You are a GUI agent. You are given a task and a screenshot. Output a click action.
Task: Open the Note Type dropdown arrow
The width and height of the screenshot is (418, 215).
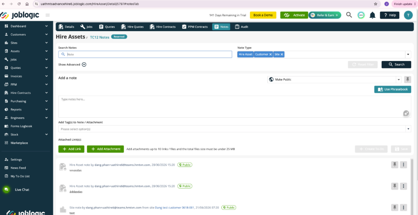point(408,55)
